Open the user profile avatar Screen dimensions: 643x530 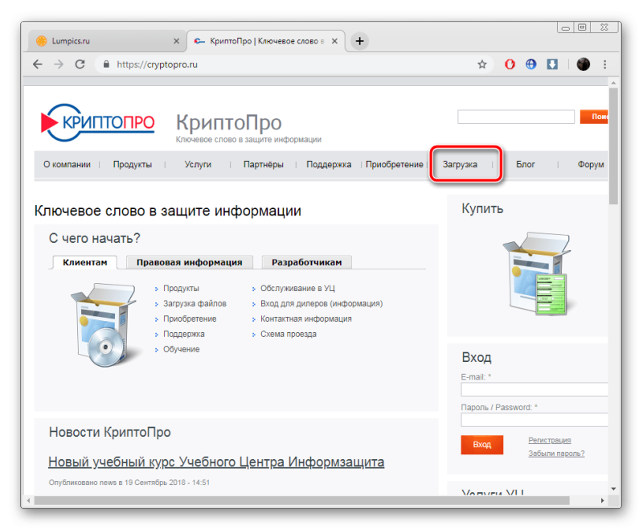tap(584, 64)
